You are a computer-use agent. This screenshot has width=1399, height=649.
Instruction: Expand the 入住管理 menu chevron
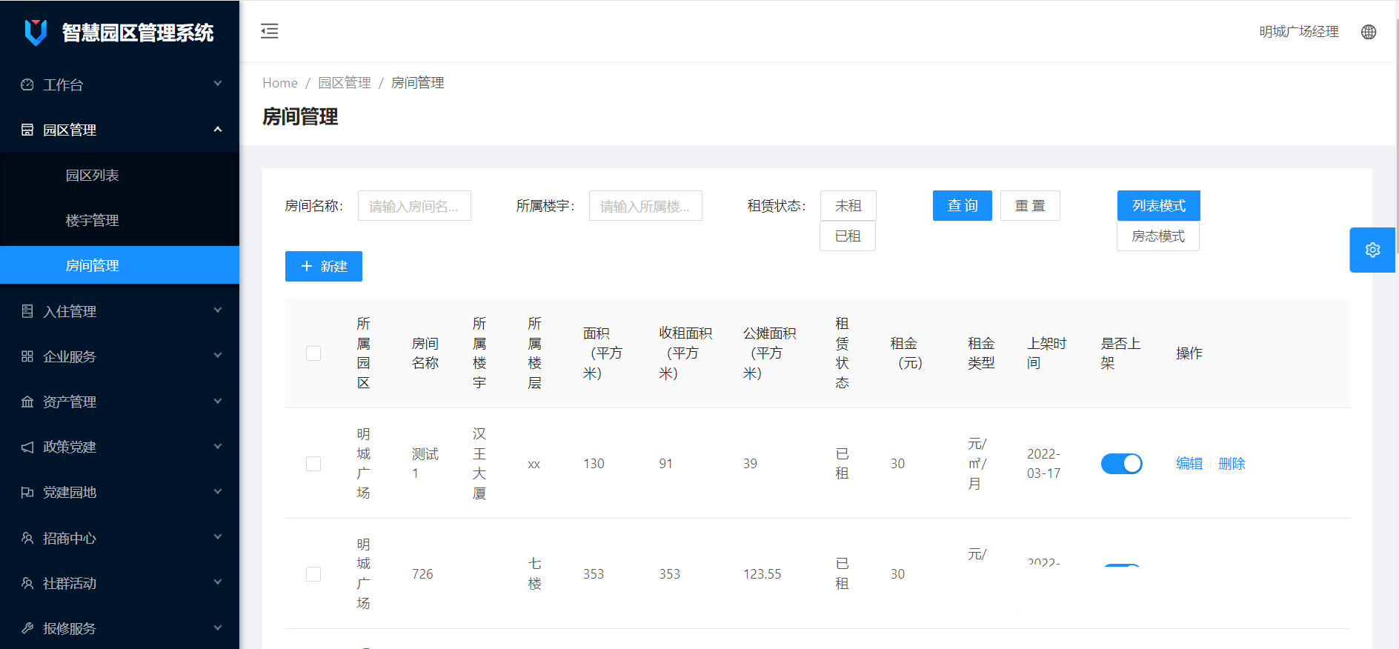click(x=218, y=310)
